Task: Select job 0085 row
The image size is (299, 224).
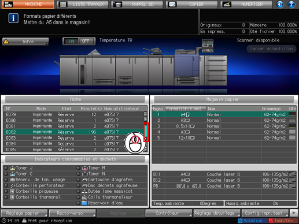Action: pyautogui.click(x=73, y=150)
